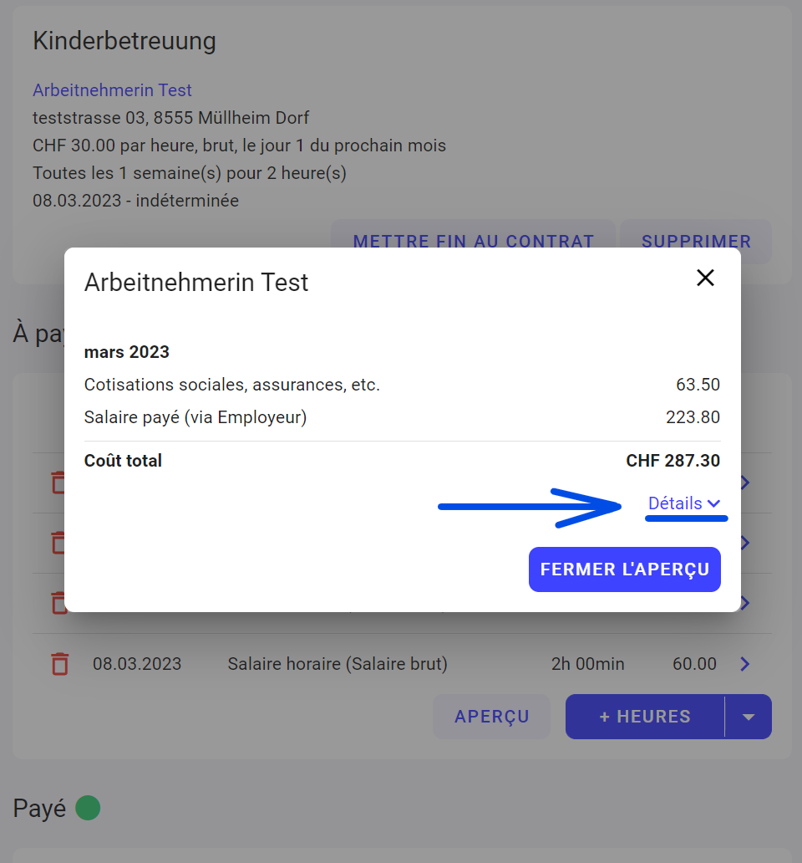Screen dimensions: 802x863
Task: Expand the Détails section
Action: click(x=684, y=503)
